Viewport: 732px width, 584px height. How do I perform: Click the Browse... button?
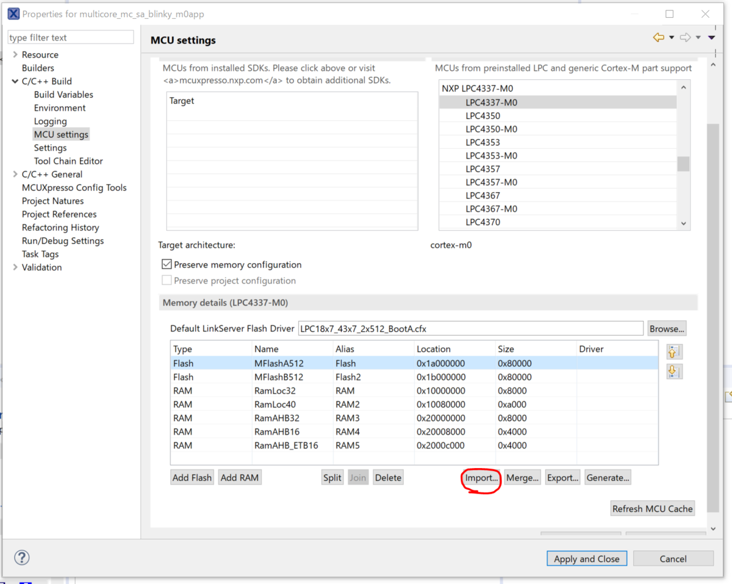(667, 328)
